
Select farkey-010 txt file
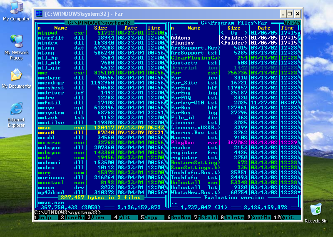pos(234,103)
